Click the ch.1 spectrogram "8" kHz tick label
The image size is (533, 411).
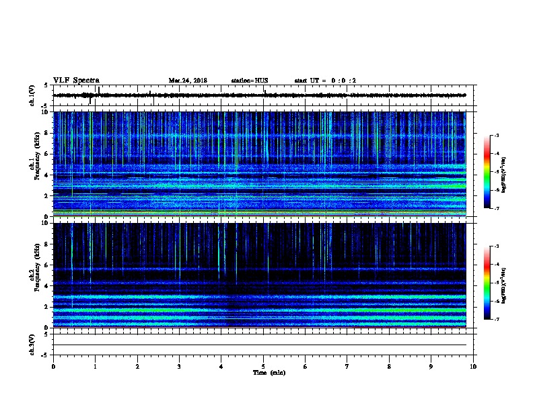pyautogui.click(x=48, y=133)
